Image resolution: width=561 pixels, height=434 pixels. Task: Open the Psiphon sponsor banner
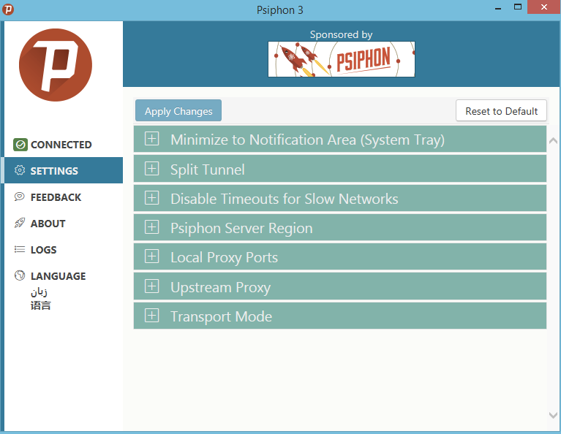tap(342, 59)
